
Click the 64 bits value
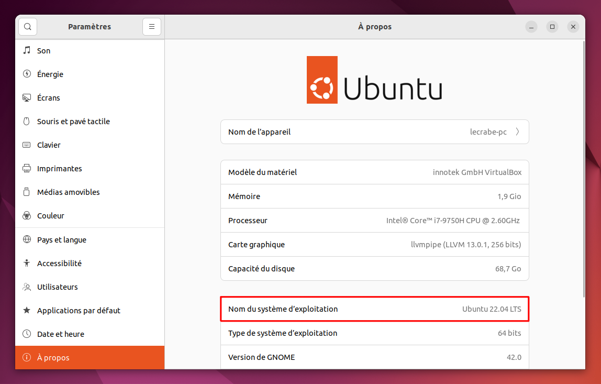point(509,333)
